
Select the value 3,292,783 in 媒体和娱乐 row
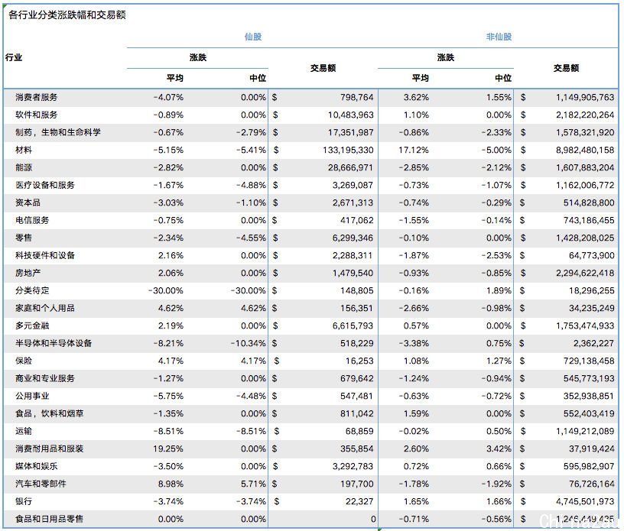[x=353, y=466]
